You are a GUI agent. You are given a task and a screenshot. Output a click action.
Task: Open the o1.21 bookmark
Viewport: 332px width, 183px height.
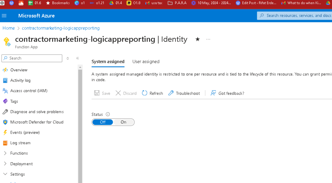tap(97, 3)
